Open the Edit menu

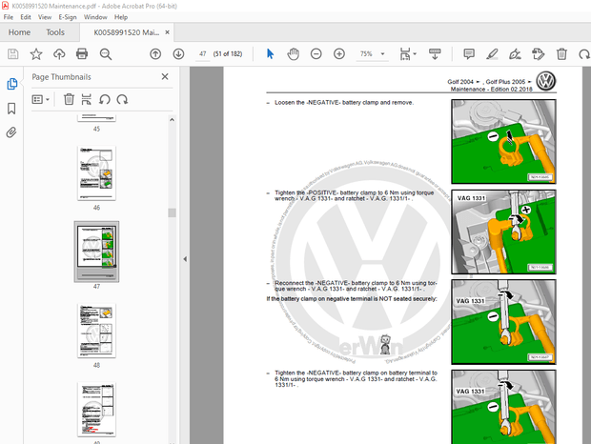tap(26, 17)
